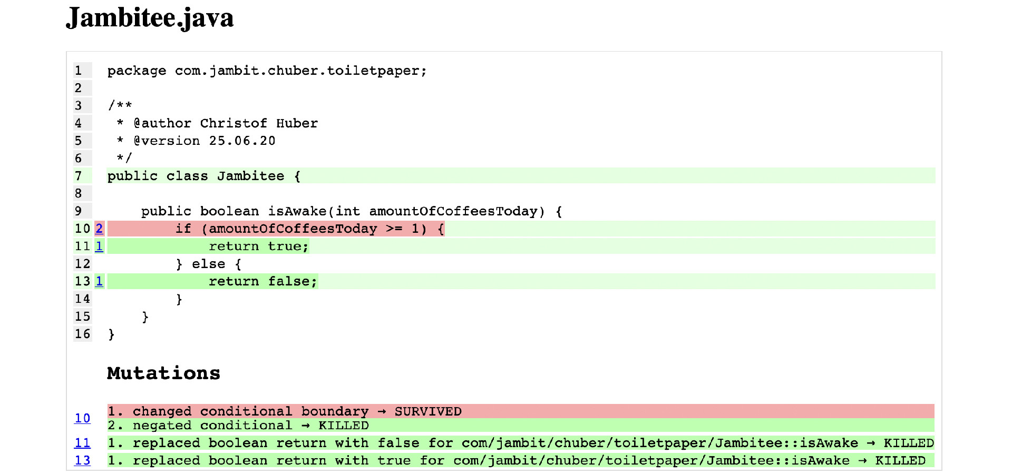
Task: Select the SURVIVED changed conditional boundary row
Action: point(285,411)
